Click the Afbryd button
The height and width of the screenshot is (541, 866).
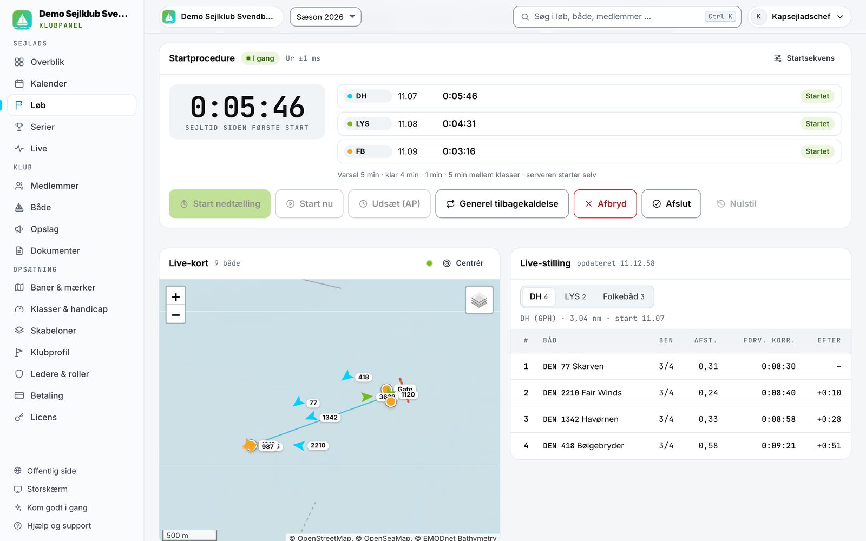[605, 204]
